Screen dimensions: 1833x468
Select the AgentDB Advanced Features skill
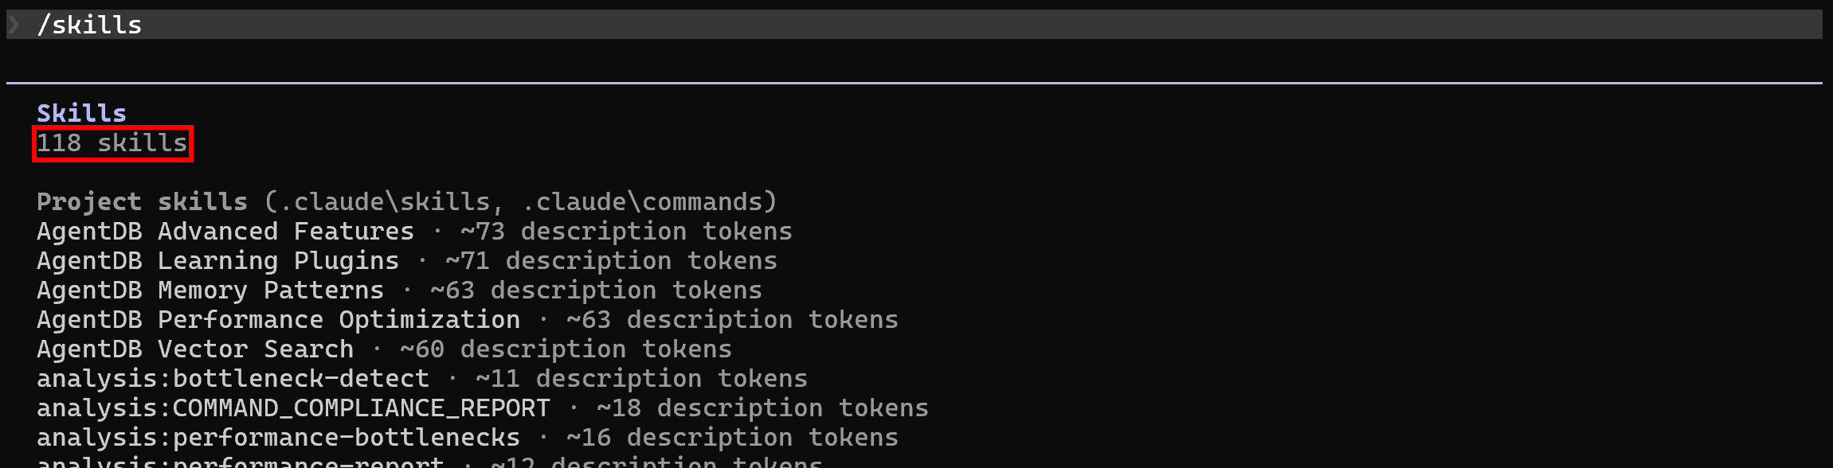225,232
